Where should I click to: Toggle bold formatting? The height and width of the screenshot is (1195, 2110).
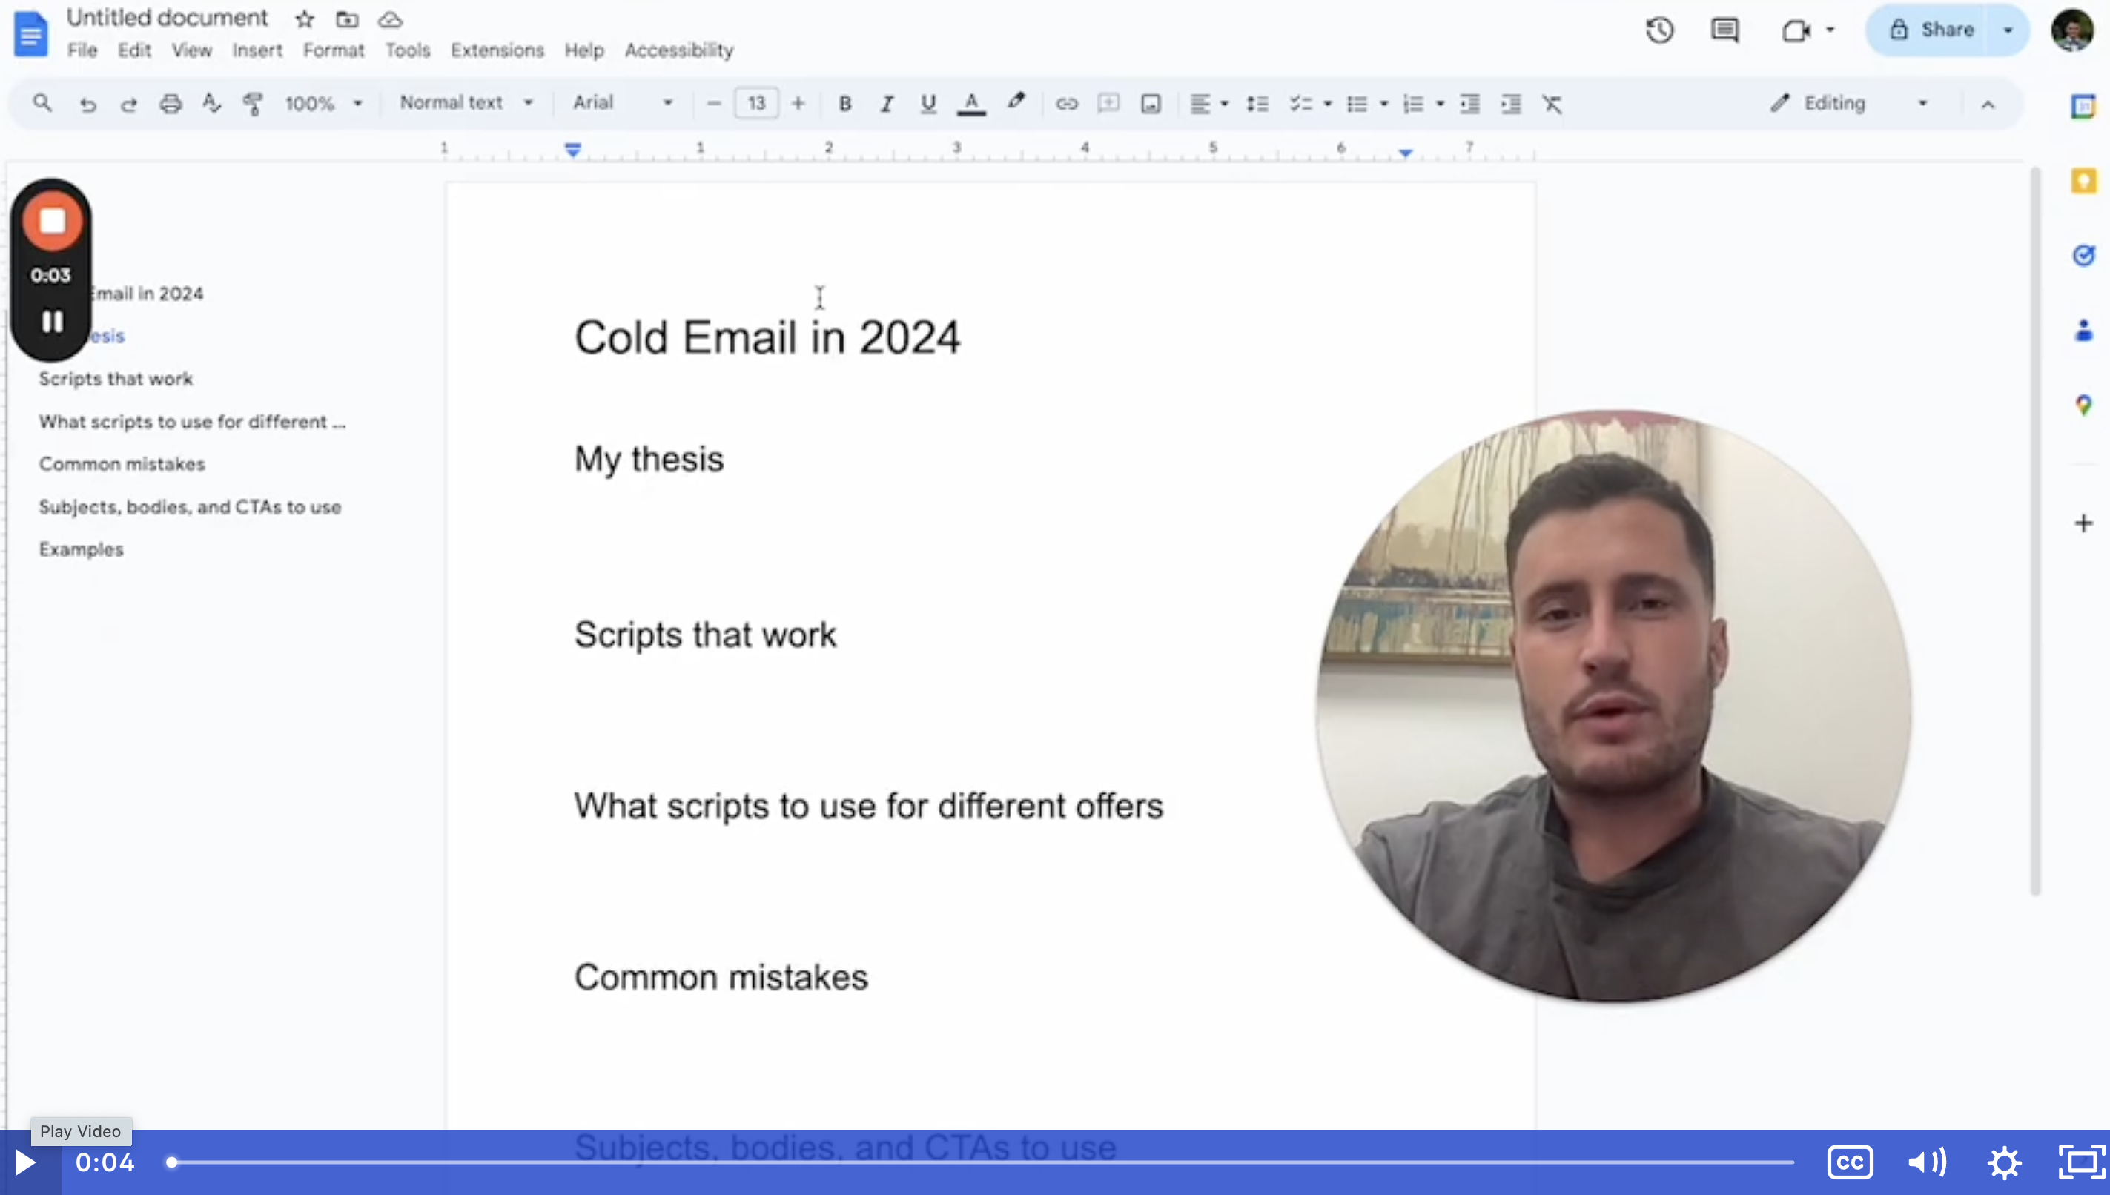click(x=844, y=104)
